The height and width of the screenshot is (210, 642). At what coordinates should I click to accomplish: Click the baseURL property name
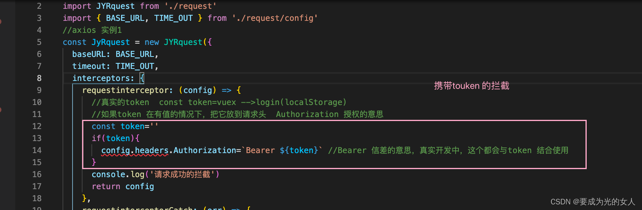pos(89,54)
